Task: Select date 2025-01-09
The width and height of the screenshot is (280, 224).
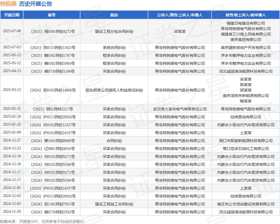Action: [12, 132]
